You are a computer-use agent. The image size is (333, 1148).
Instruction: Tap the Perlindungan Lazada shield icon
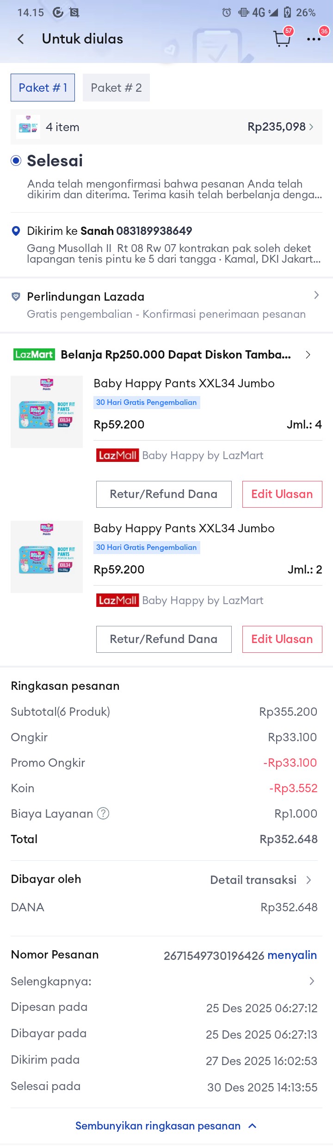(x=16, y=296)
